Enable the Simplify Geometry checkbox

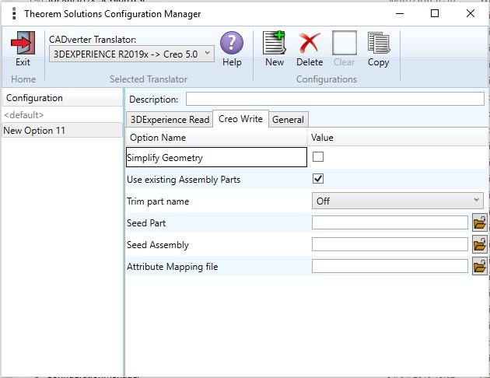pos(318,156)
